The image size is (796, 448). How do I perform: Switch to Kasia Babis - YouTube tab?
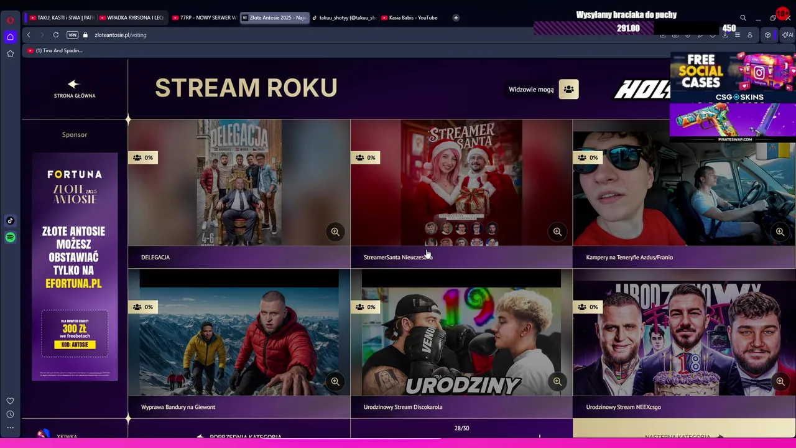coord(409,17)
